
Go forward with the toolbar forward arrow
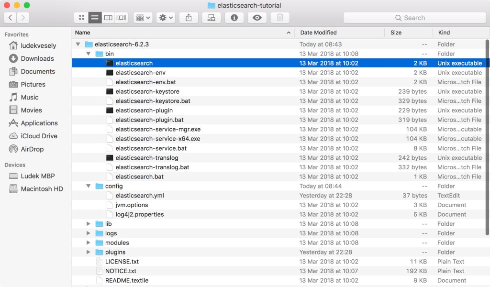pos(23,18)
